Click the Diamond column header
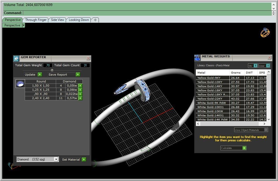The image size is (278, 181). click(x=69, y=81)
